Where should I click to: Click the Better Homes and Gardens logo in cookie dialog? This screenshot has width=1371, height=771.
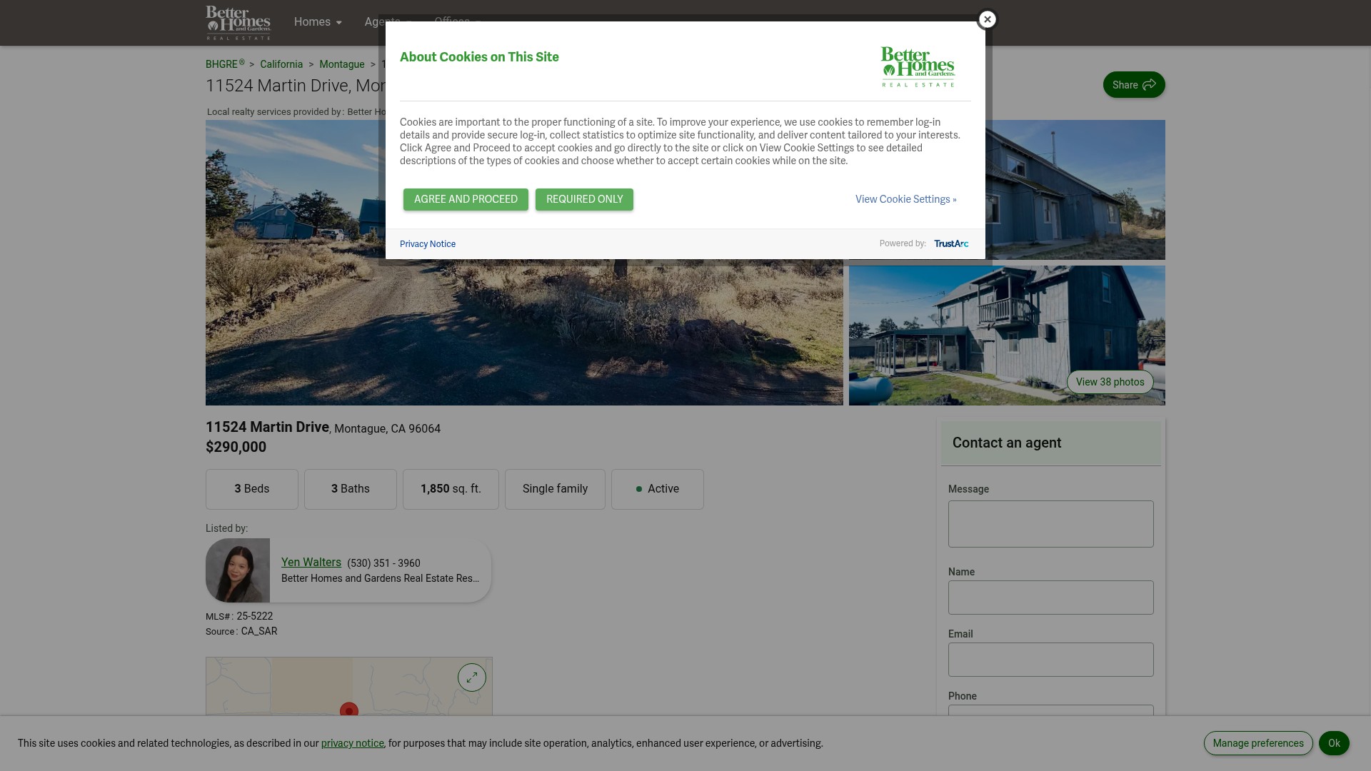point(918,66)
